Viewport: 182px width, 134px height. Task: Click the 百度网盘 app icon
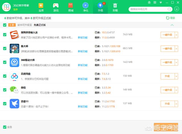[14, 76]
